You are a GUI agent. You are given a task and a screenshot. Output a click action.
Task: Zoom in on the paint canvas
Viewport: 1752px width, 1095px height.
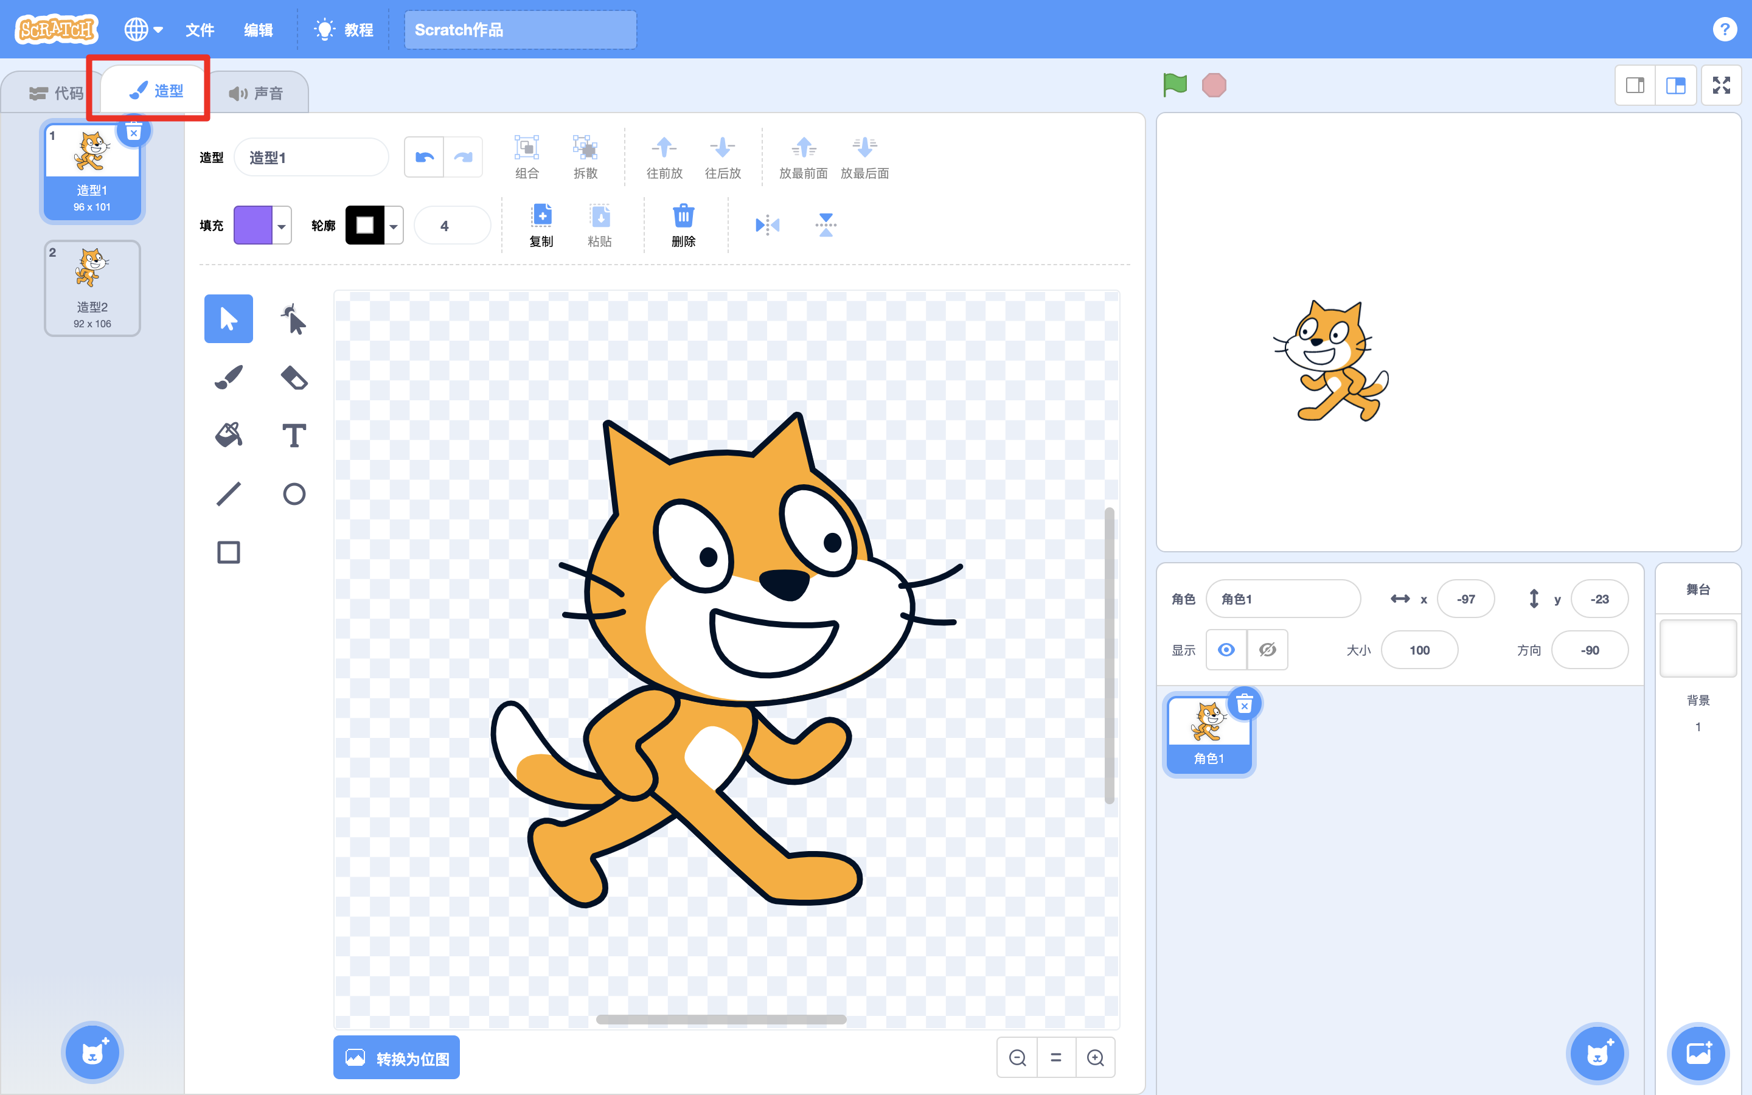pyautogui.click(x=1096, y=1058)
